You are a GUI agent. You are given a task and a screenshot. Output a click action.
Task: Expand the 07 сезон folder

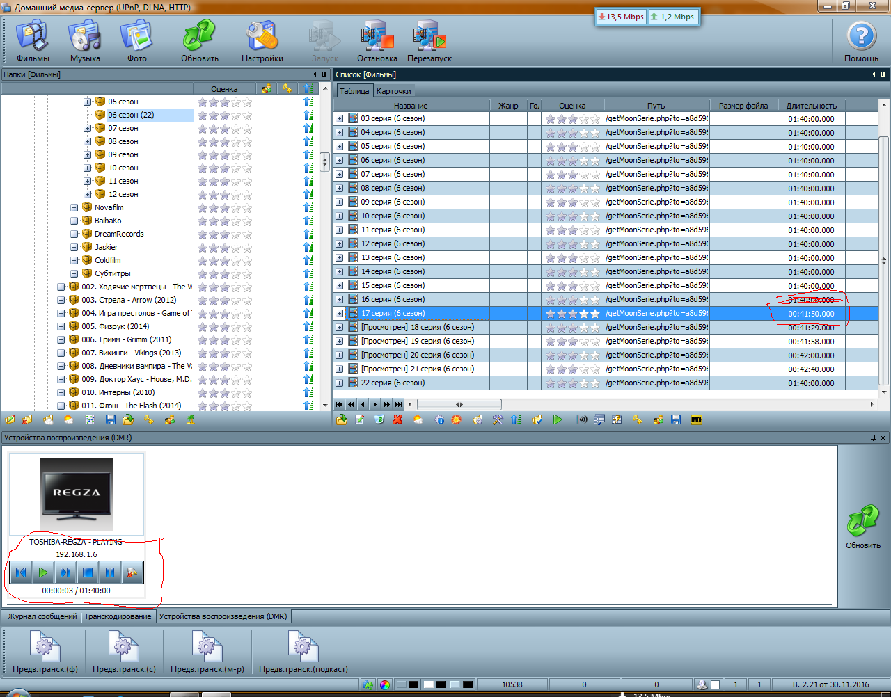(88, 128)
